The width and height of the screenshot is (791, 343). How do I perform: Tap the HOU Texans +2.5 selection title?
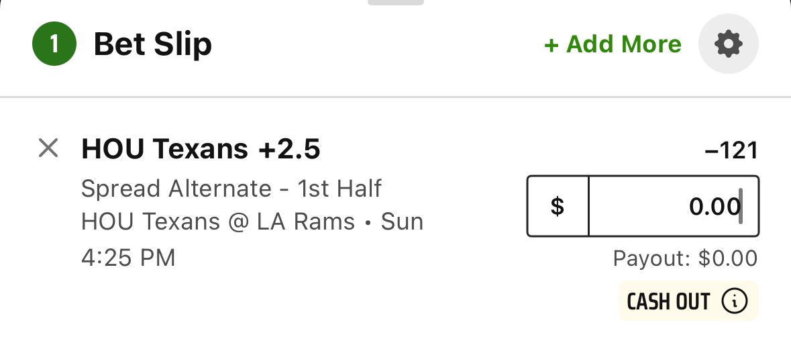click(x=201, y=149)
